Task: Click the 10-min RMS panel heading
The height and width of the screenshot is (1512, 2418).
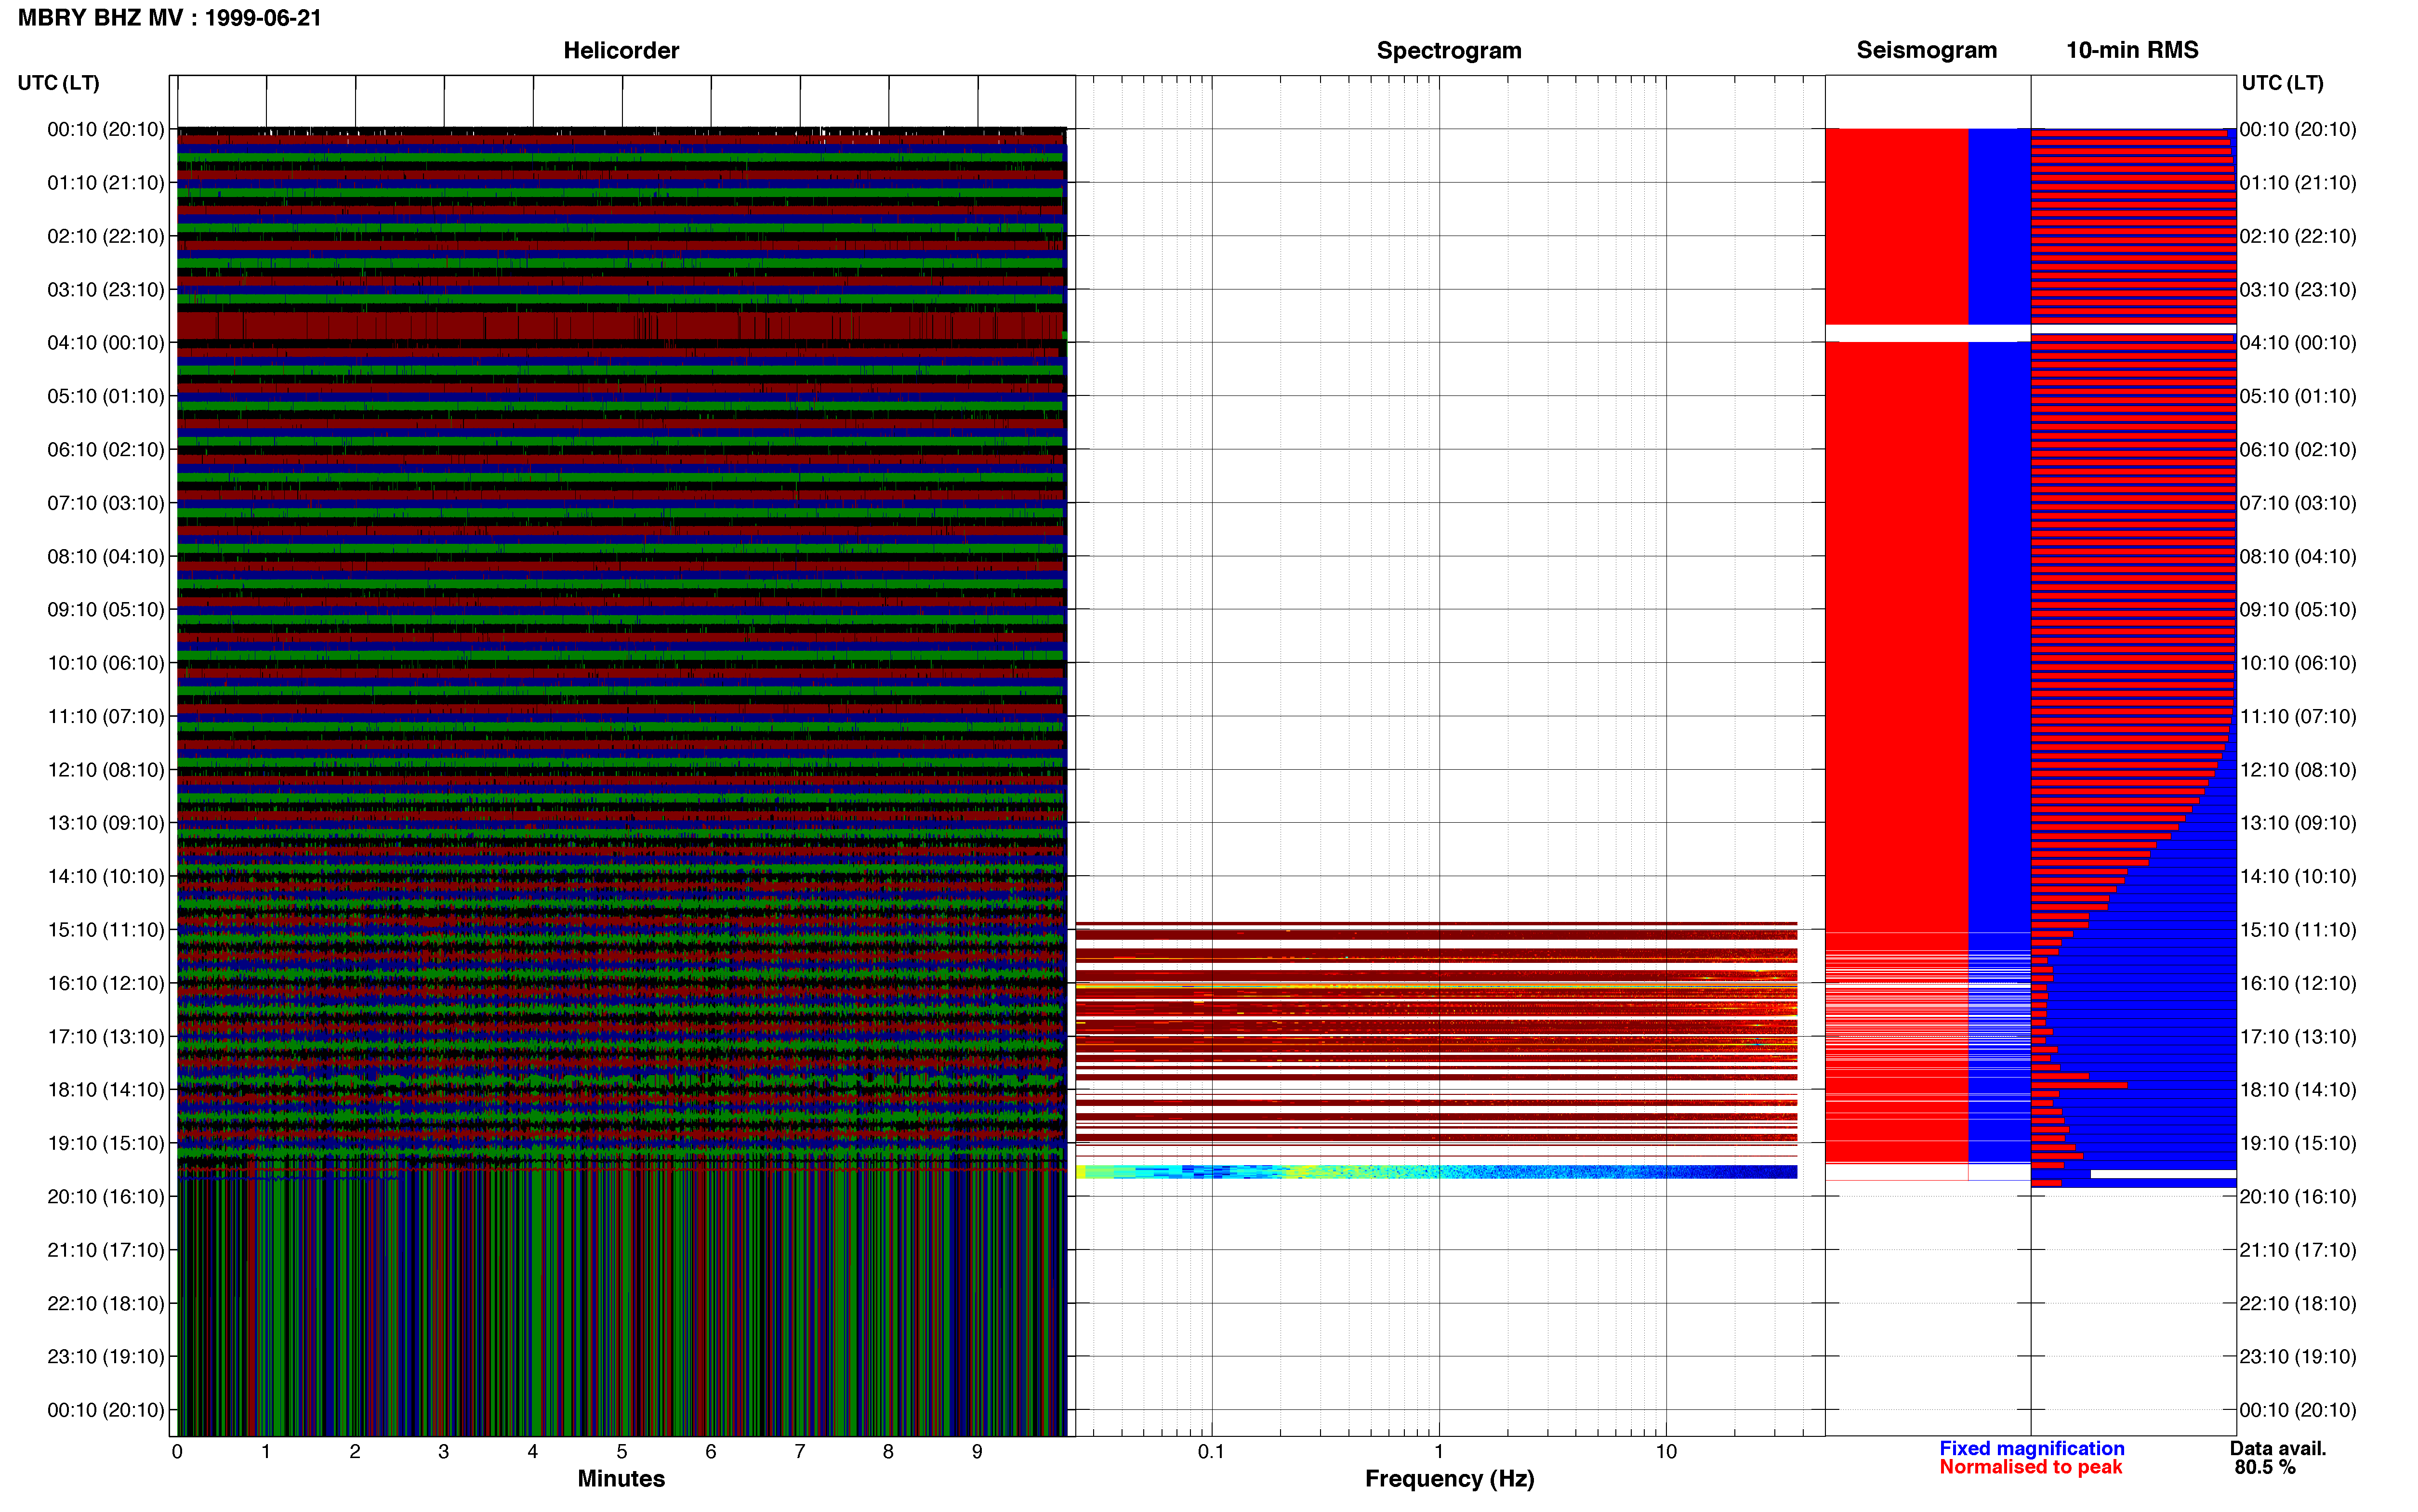Action: [x=2132, y=50]
